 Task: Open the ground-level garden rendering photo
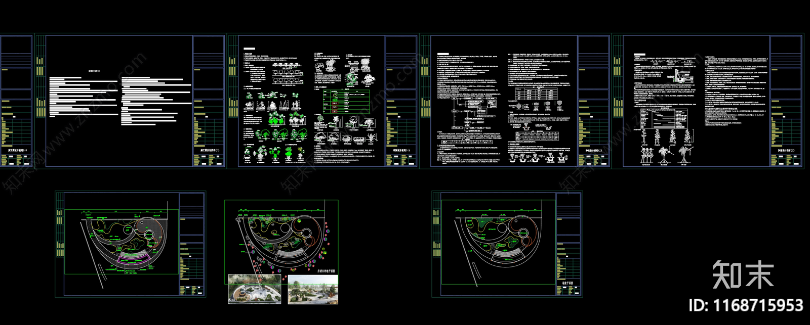pyautogui.click(x=312, y=290)
